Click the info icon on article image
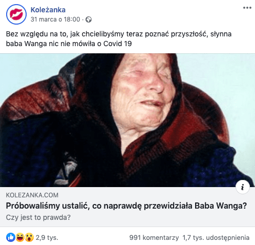The height and width of the screenshot is (245, 255). [243, 187]
